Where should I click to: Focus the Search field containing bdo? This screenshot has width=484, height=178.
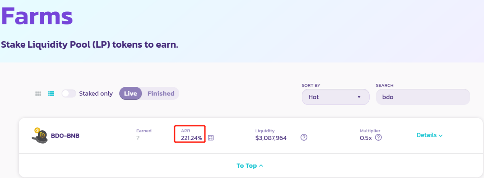[x=423, y=97]
